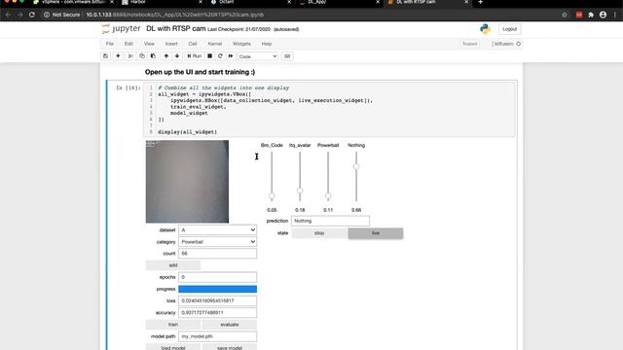Restart the kernel with the circular arrow
Image resolution: width=623 pixels, height=350 pixels.
pos(220,56)
